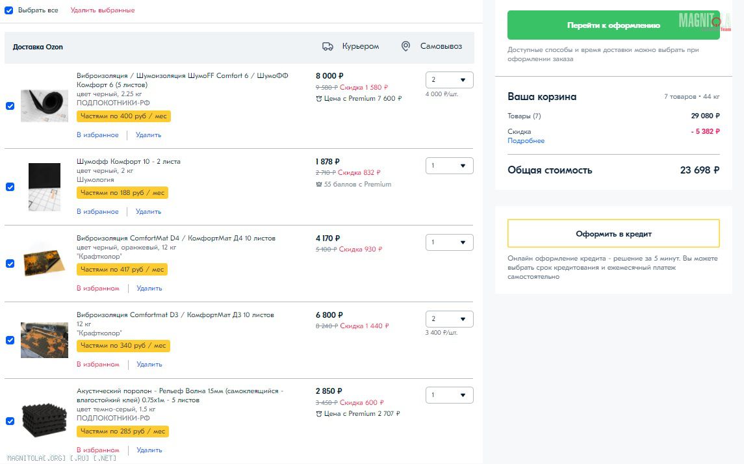This screenshot has width=744, height=464.
Task: Click the Premium icon beside price 2 707 ₽
Action: [x=319, y=414]
